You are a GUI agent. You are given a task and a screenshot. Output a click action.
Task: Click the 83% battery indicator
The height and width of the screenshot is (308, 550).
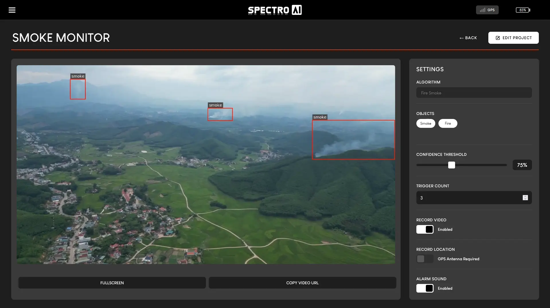tap(522, 10)
